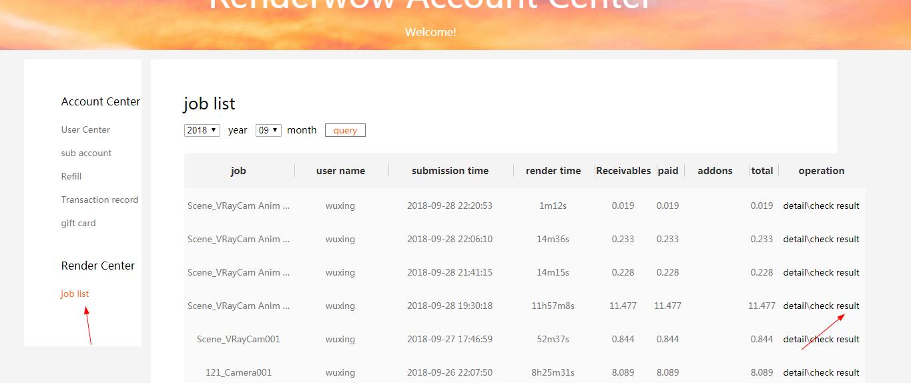The image size is (911, 383).
Task: Open detail\check result for 21:41:15 job
Action: [x=821, y=272]
